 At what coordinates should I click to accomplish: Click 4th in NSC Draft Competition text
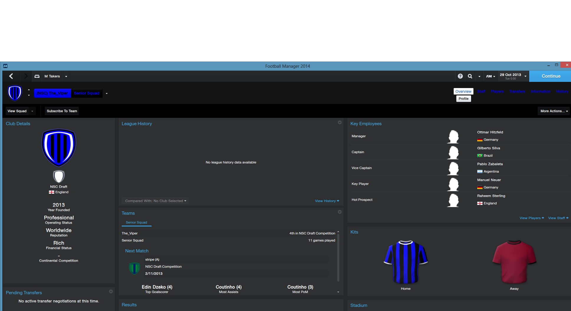(x=312, y=233)
